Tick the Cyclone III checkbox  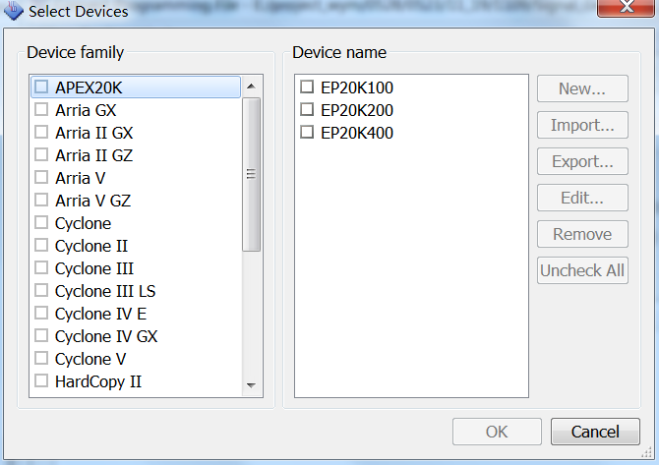coord(41,268)
